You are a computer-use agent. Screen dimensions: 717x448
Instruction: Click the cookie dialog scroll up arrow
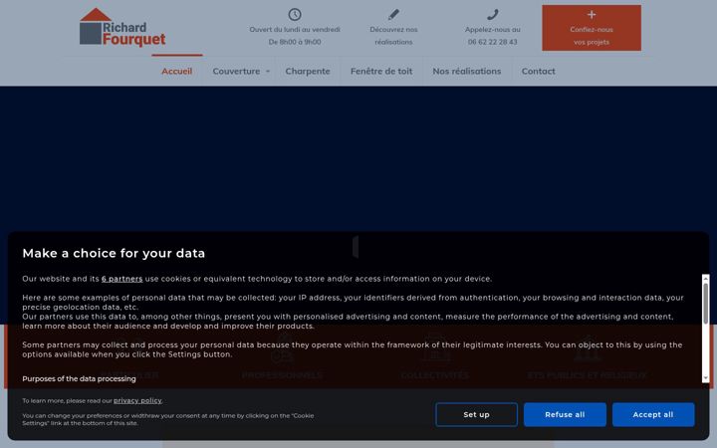(706, 279)
